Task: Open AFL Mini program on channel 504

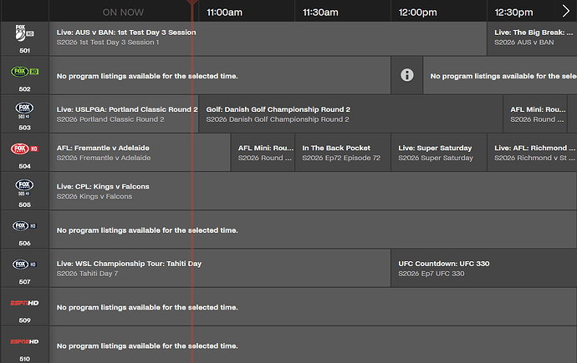Action: click(263, 153)
